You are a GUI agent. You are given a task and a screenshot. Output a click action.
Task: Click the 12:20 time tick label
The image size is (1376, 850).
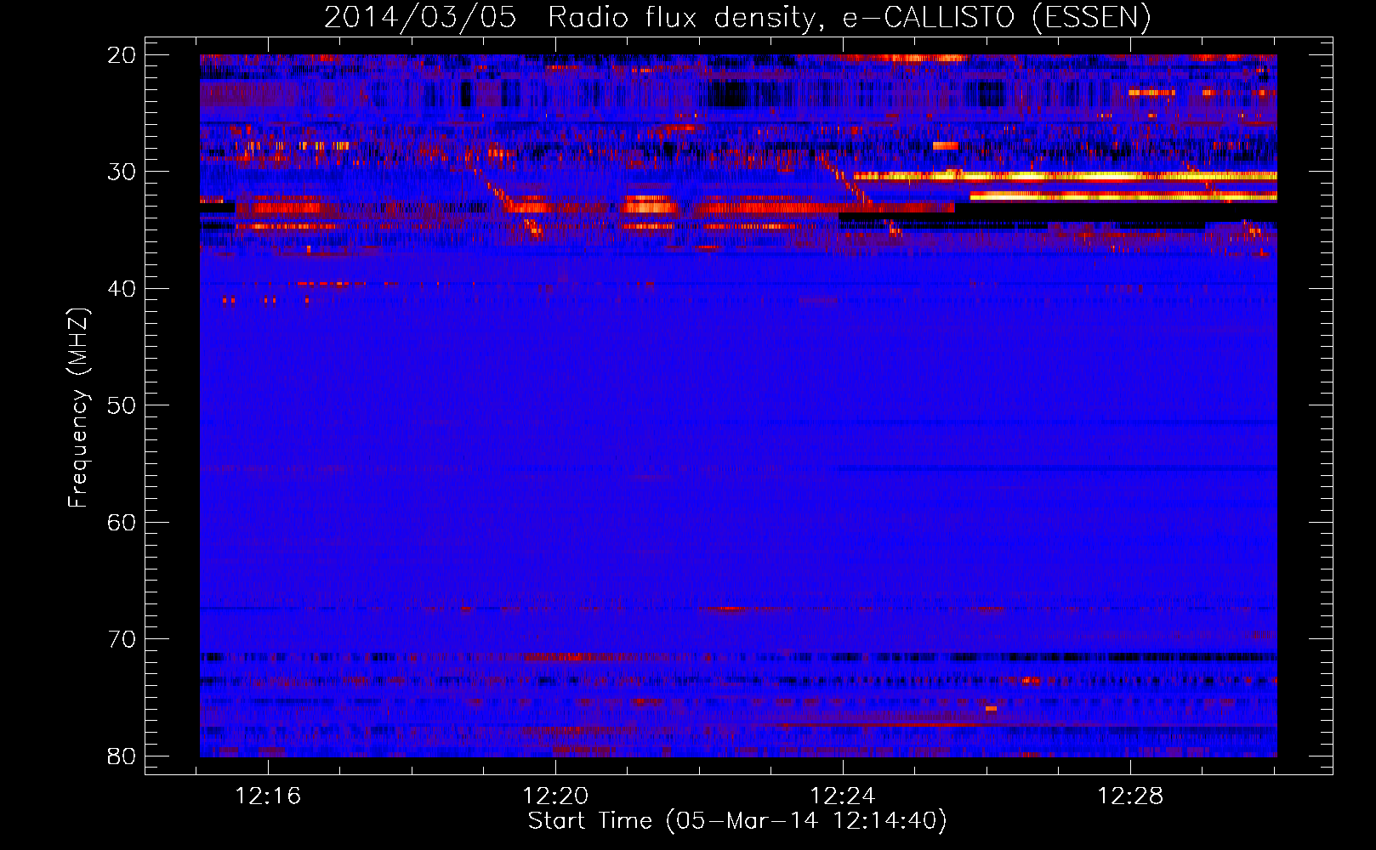(x=555, y=796)
